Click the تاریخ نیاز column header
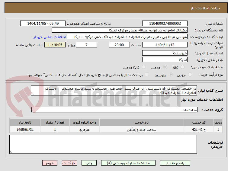228x171 pixels. (x=25, y=122)
